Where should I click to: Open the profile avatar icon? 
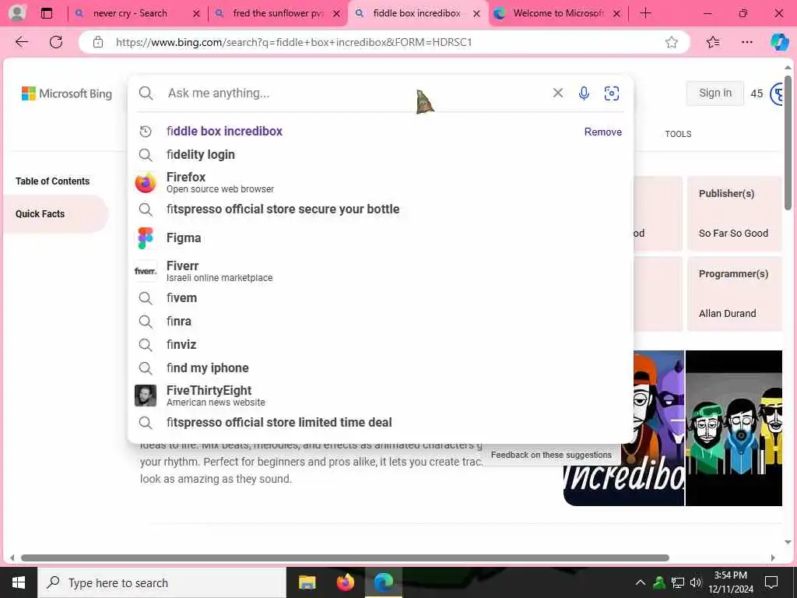(x=17, y=13)
